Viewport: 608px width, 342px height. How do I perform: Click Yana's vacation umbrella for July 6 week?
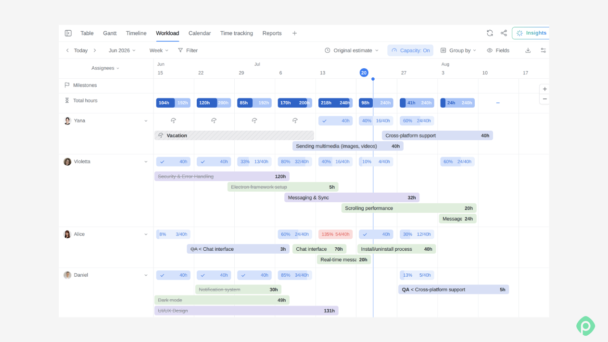pyautogui.click(x=295, y=121)
